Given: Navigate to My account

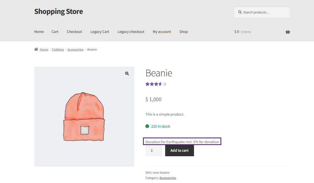Looking at the screenshot, I should click(162, 32).
